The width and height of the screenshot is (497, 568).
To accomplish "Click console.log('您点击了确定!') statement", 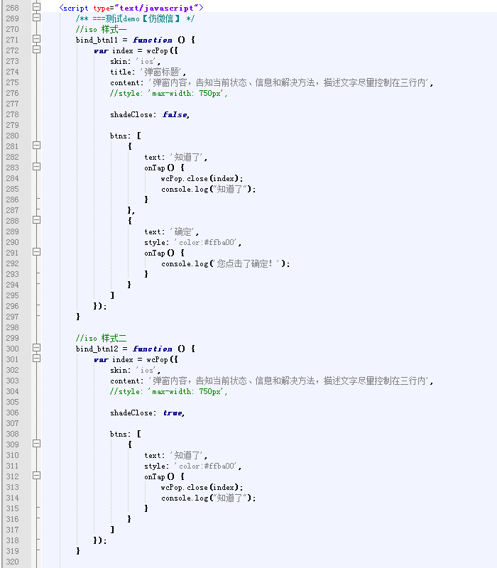I will click(x=226, y=263).
